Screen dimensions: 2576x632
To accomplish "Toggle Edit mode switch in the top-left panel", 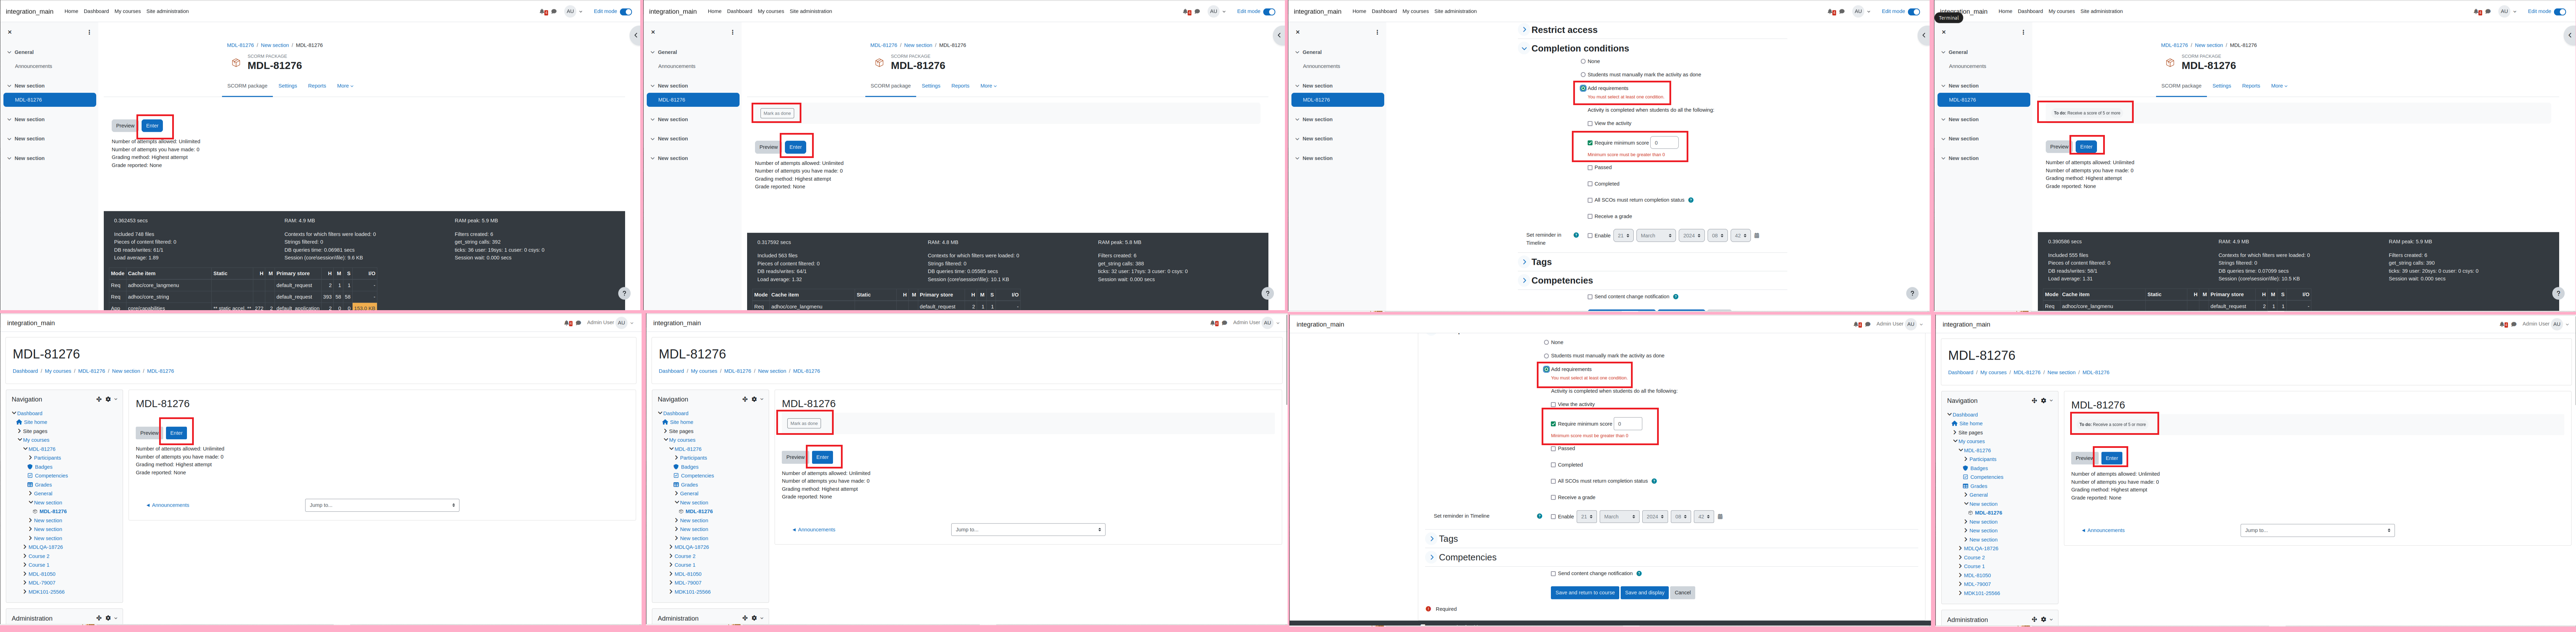I will [626, 12].
